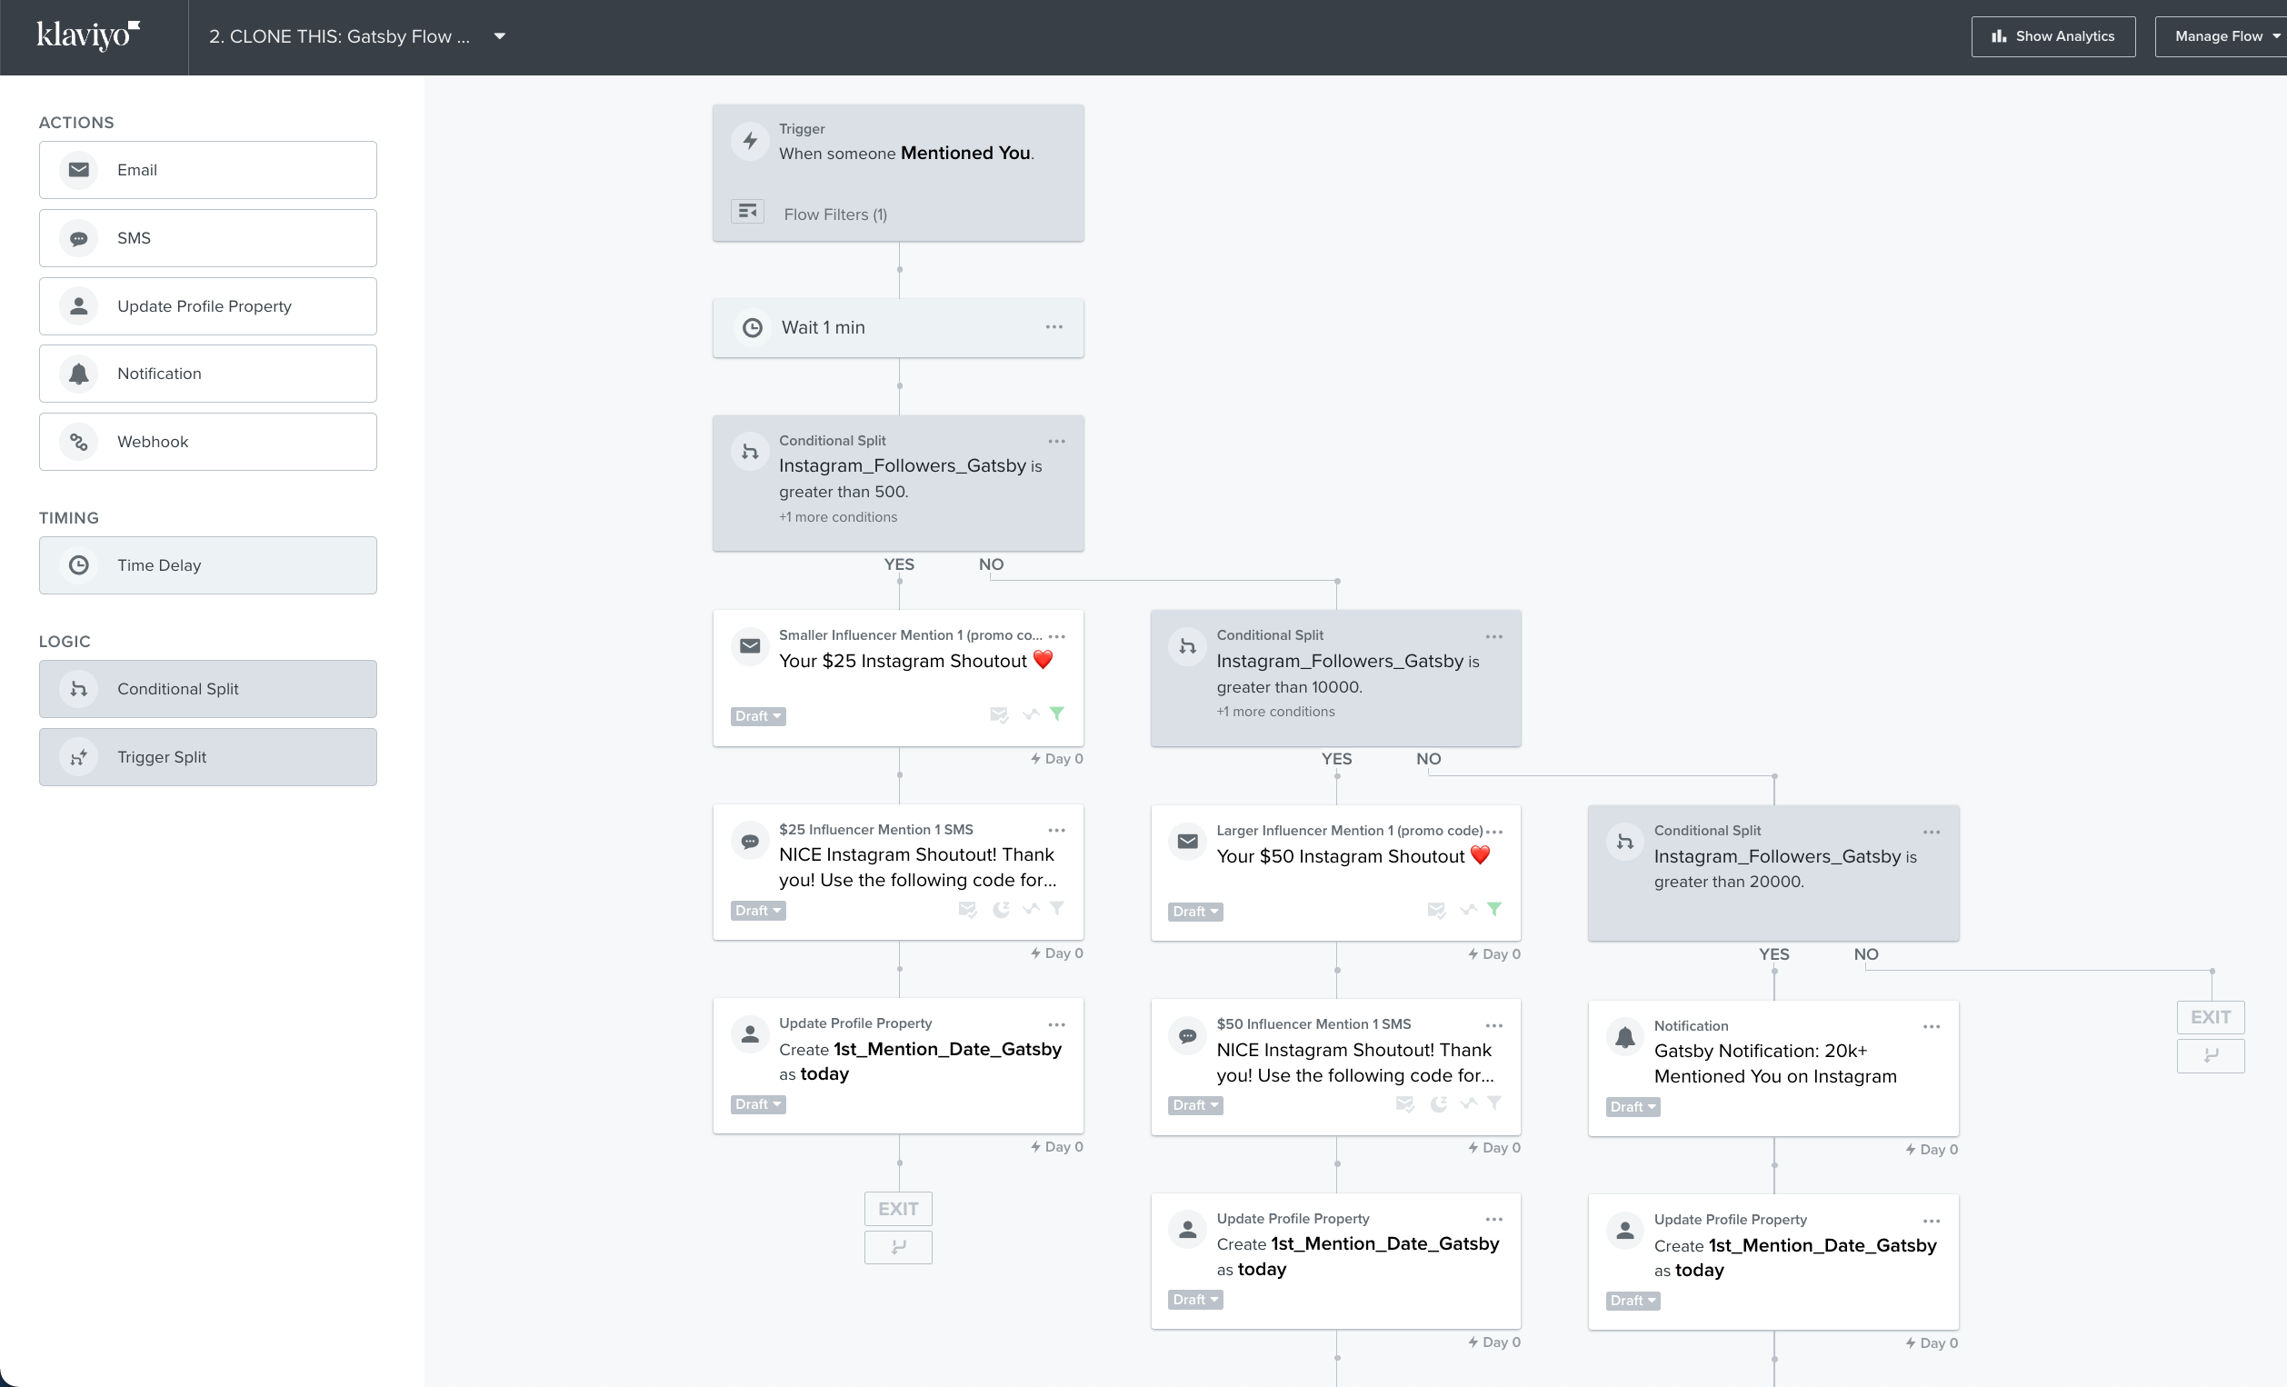Click smart sending icon on $25 Shoutout email
The image size is (2287, 1387).
point(999,714)
